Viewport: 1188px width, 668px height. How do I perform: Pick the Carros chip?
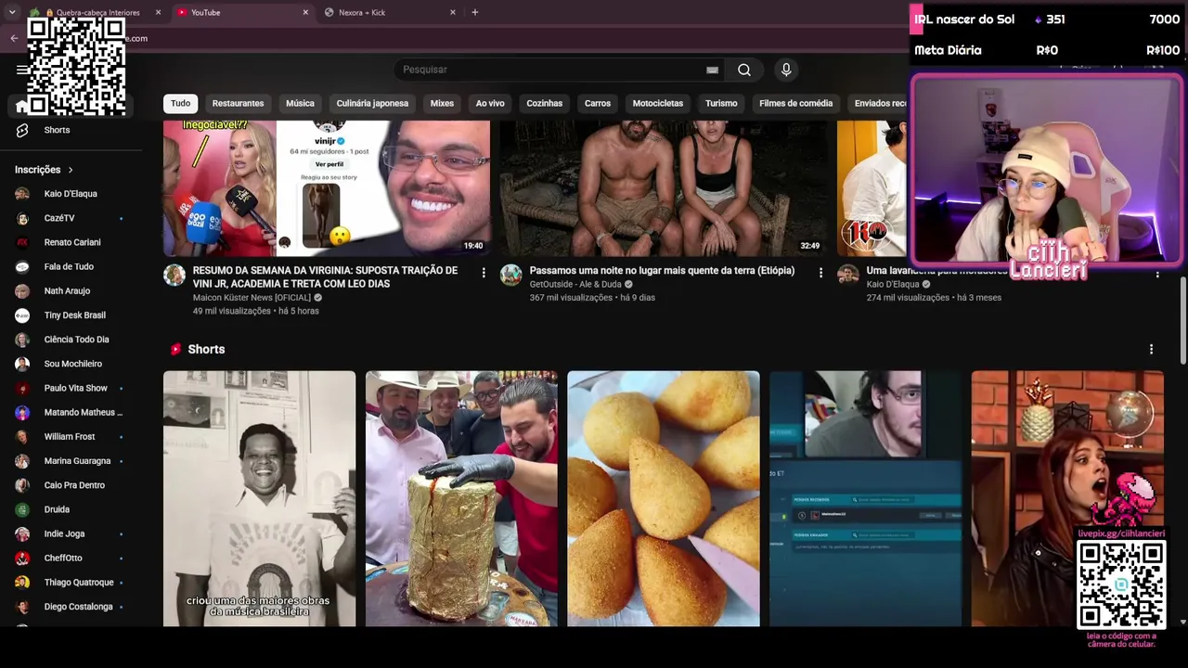[x=598, y=103]
